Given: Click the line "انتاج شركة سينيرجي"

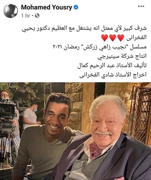Looking at the screenshot, I should pos(122,56).
